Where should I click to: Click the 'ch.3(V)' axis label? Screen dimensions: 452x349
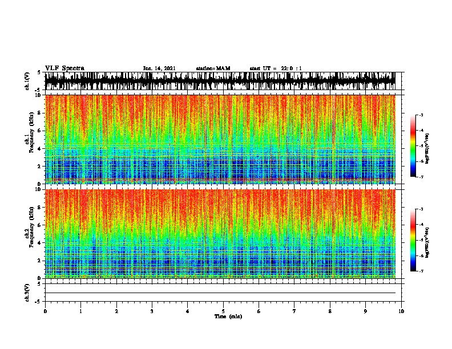click(x=27, y=293)
